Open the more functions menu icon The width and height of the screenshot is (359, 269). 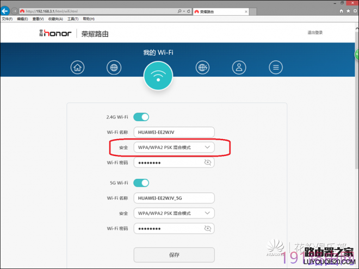tap(276, 67)
